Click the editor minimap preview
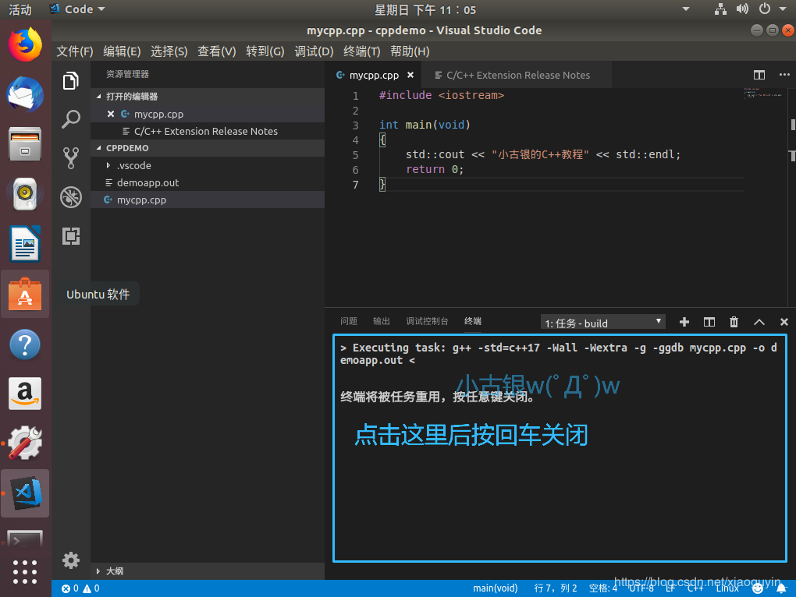796x597 pixels. pos(762,94)
